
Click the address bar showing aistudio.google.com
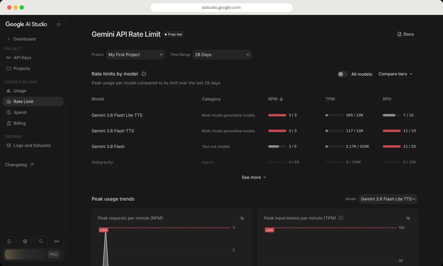221,7
